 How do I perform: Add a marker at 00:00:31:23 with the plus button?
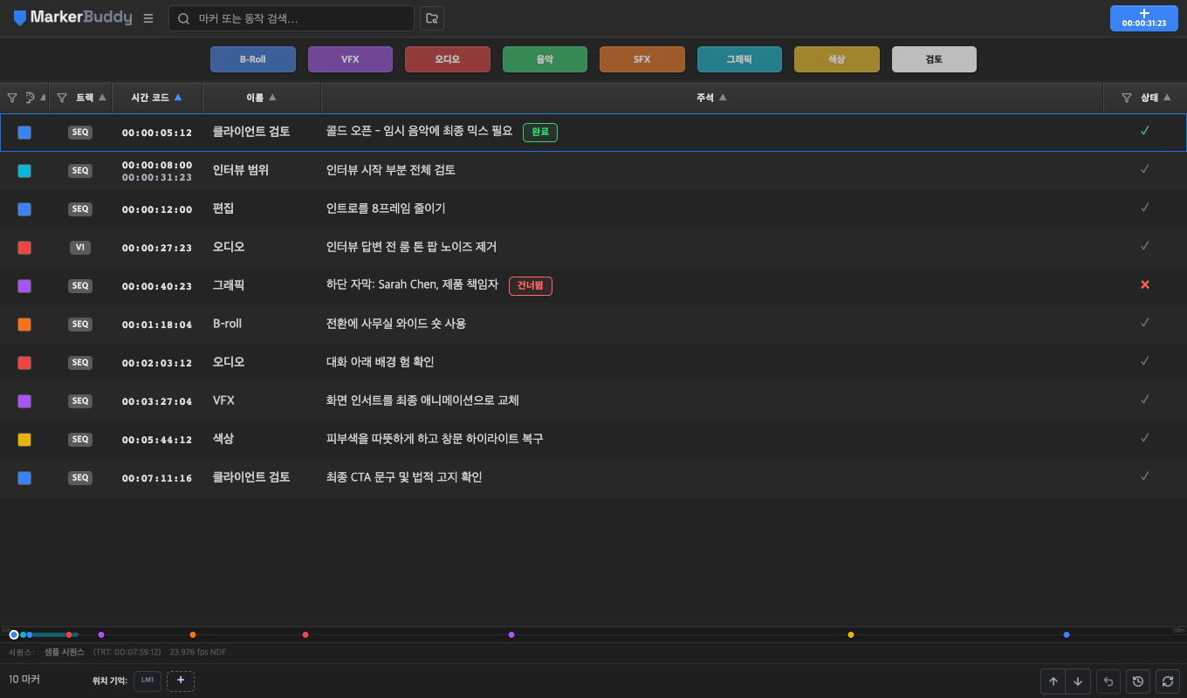coord(1143,18)
